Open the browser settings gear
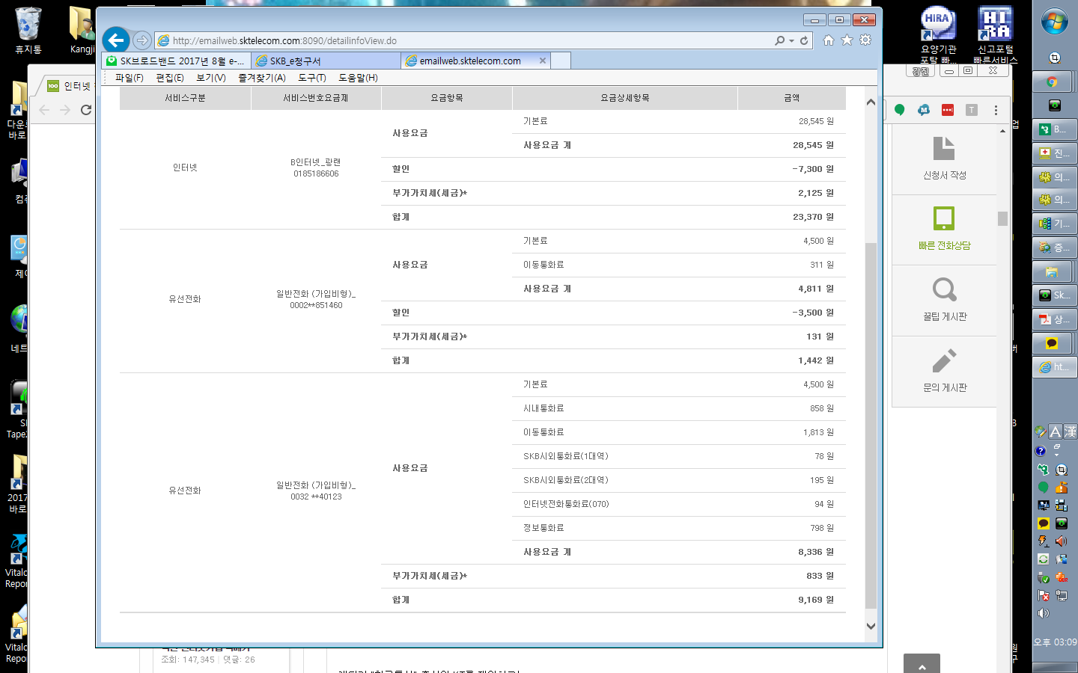The height and width of the screenshot is (673, 1078). (x=865, y=40)
